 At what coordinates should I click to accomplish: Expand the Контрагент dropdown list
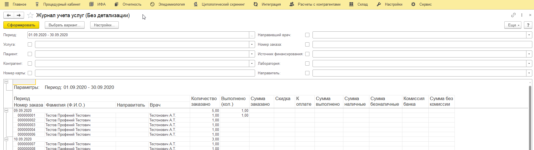tap(252, 64)
